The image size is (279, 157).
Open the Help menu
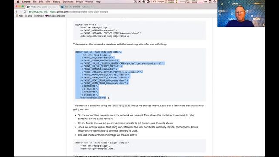(x=98, y=2)
